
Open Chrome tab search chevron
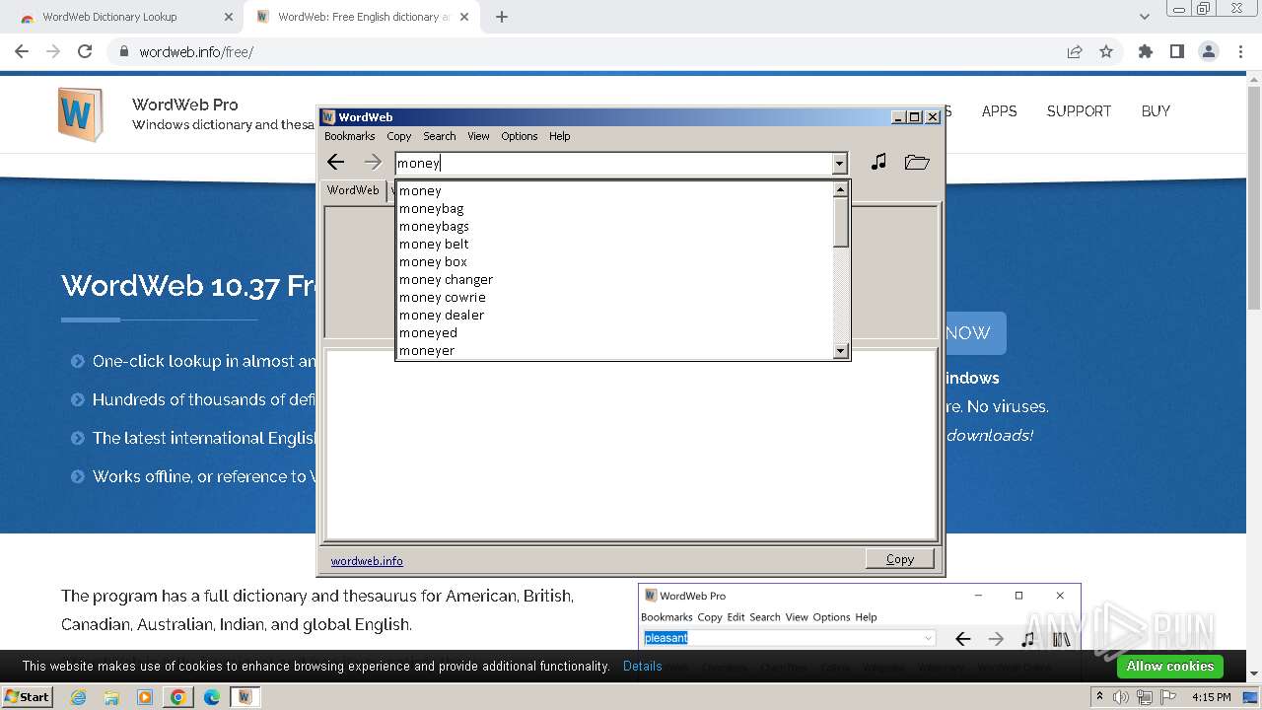click(x=1144, y=17)
